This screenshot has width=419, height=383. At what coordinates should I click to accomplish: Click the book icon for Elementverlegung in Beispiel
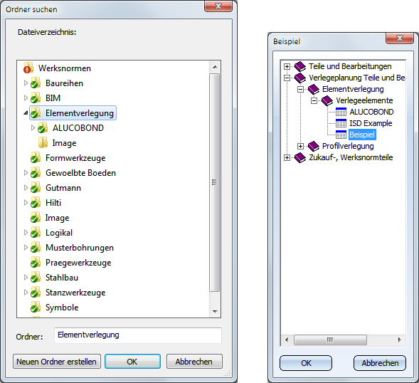(x=314, y=89)
